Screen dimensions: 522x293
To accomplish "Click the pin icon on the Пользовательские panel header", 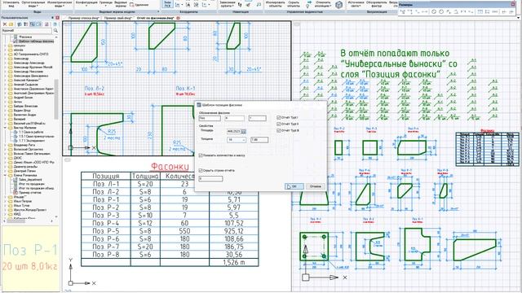I will (52, 18).
